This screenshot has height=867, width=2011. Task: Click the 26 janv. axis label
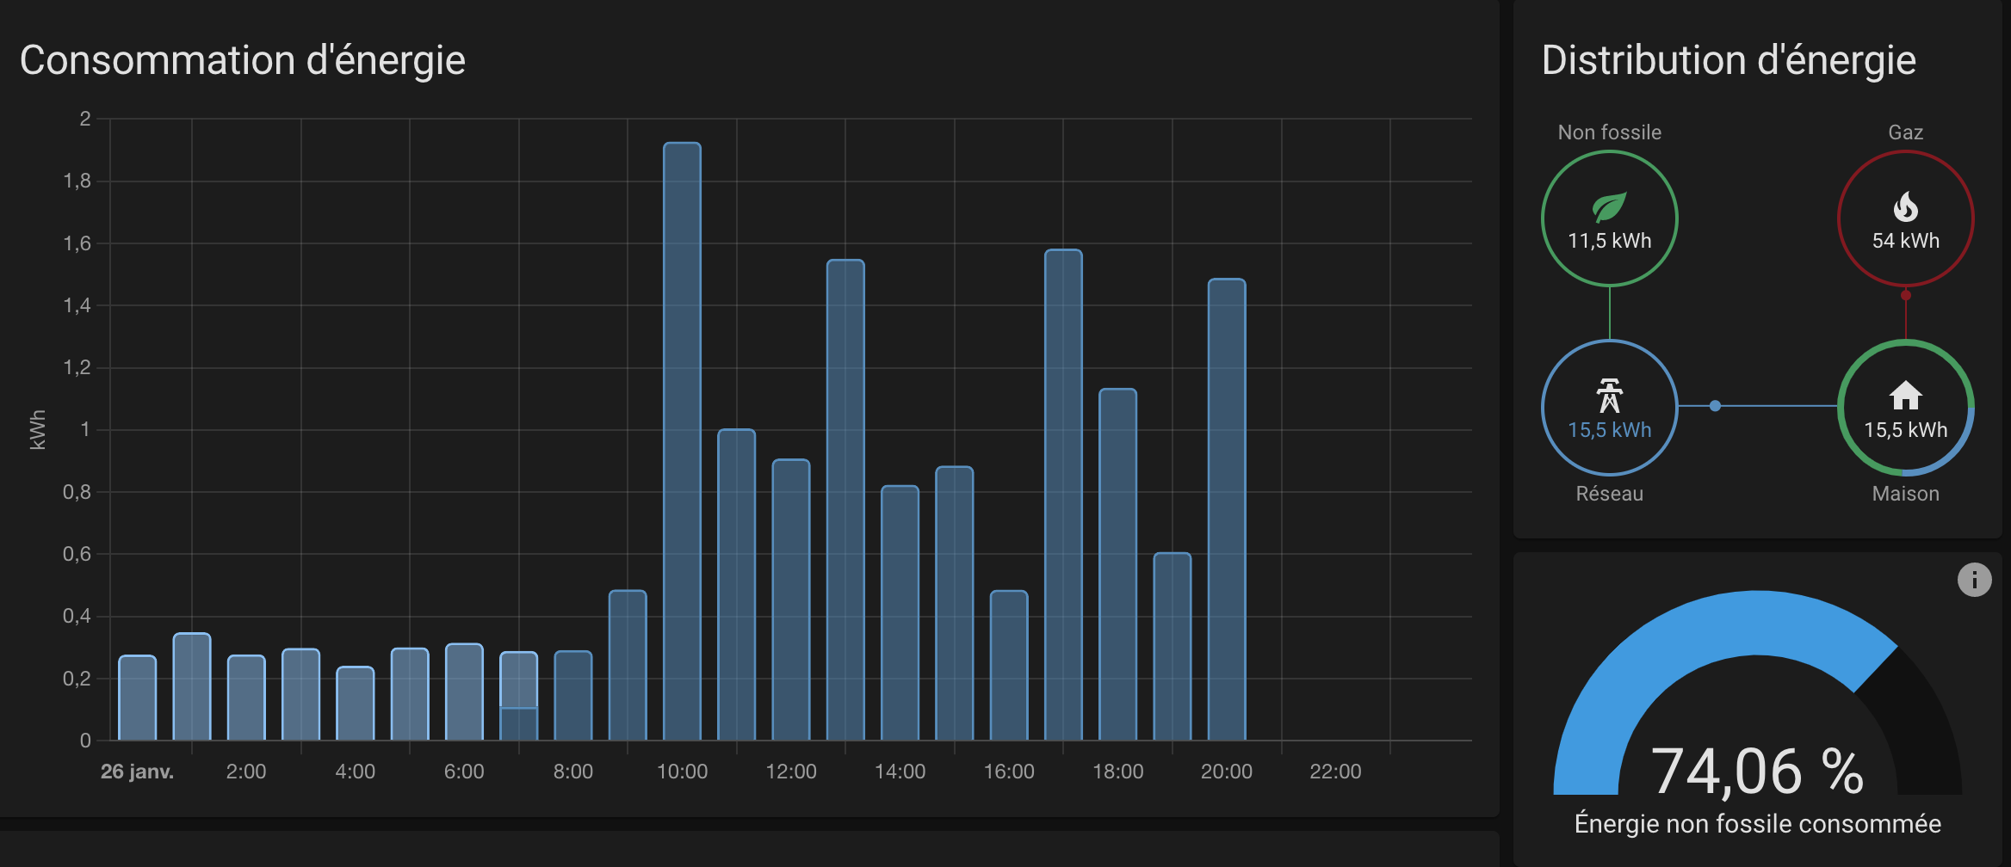coord(137,772)
